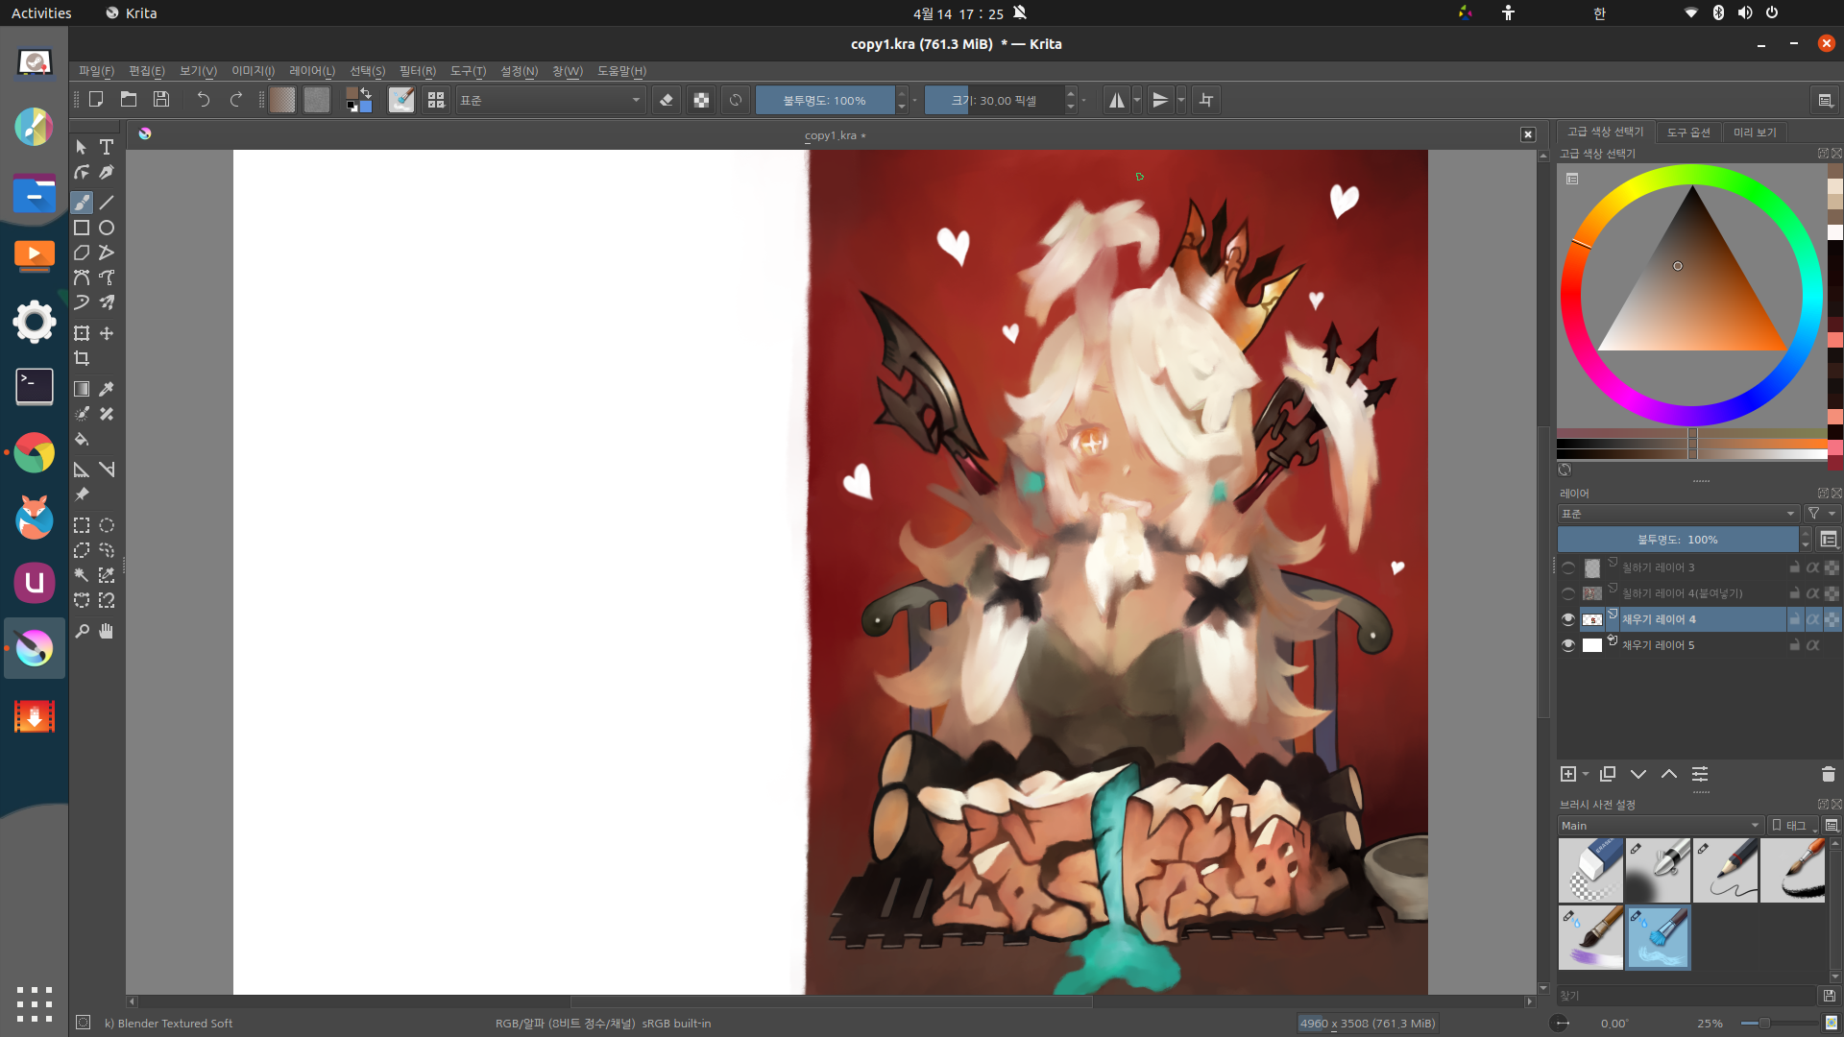Open horizontal mirror options arrow
This screenshot has width=1844, height=1037.
click(x=1137, y=100)
